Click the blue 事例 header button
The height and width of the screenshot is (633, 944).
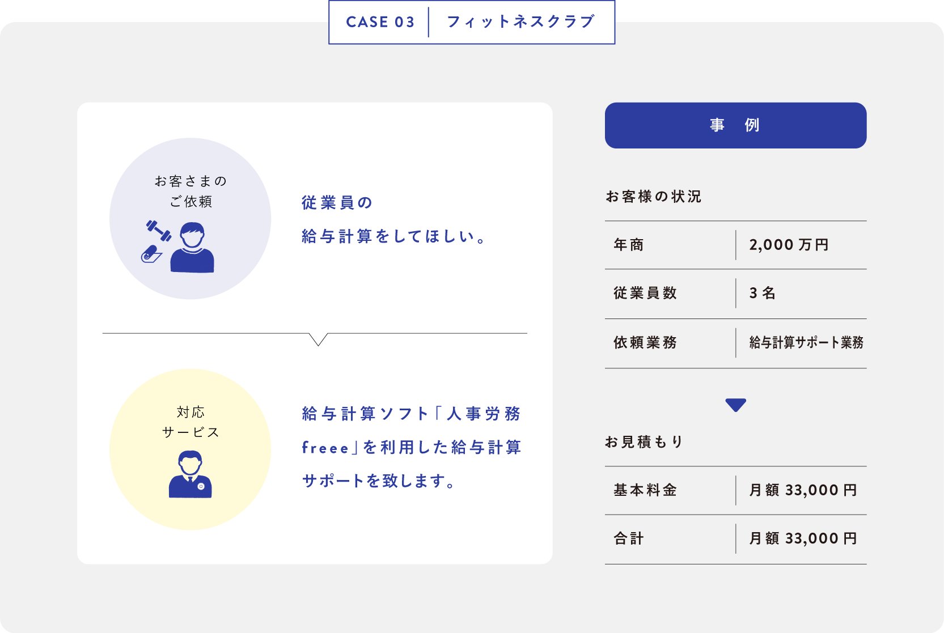735,125
